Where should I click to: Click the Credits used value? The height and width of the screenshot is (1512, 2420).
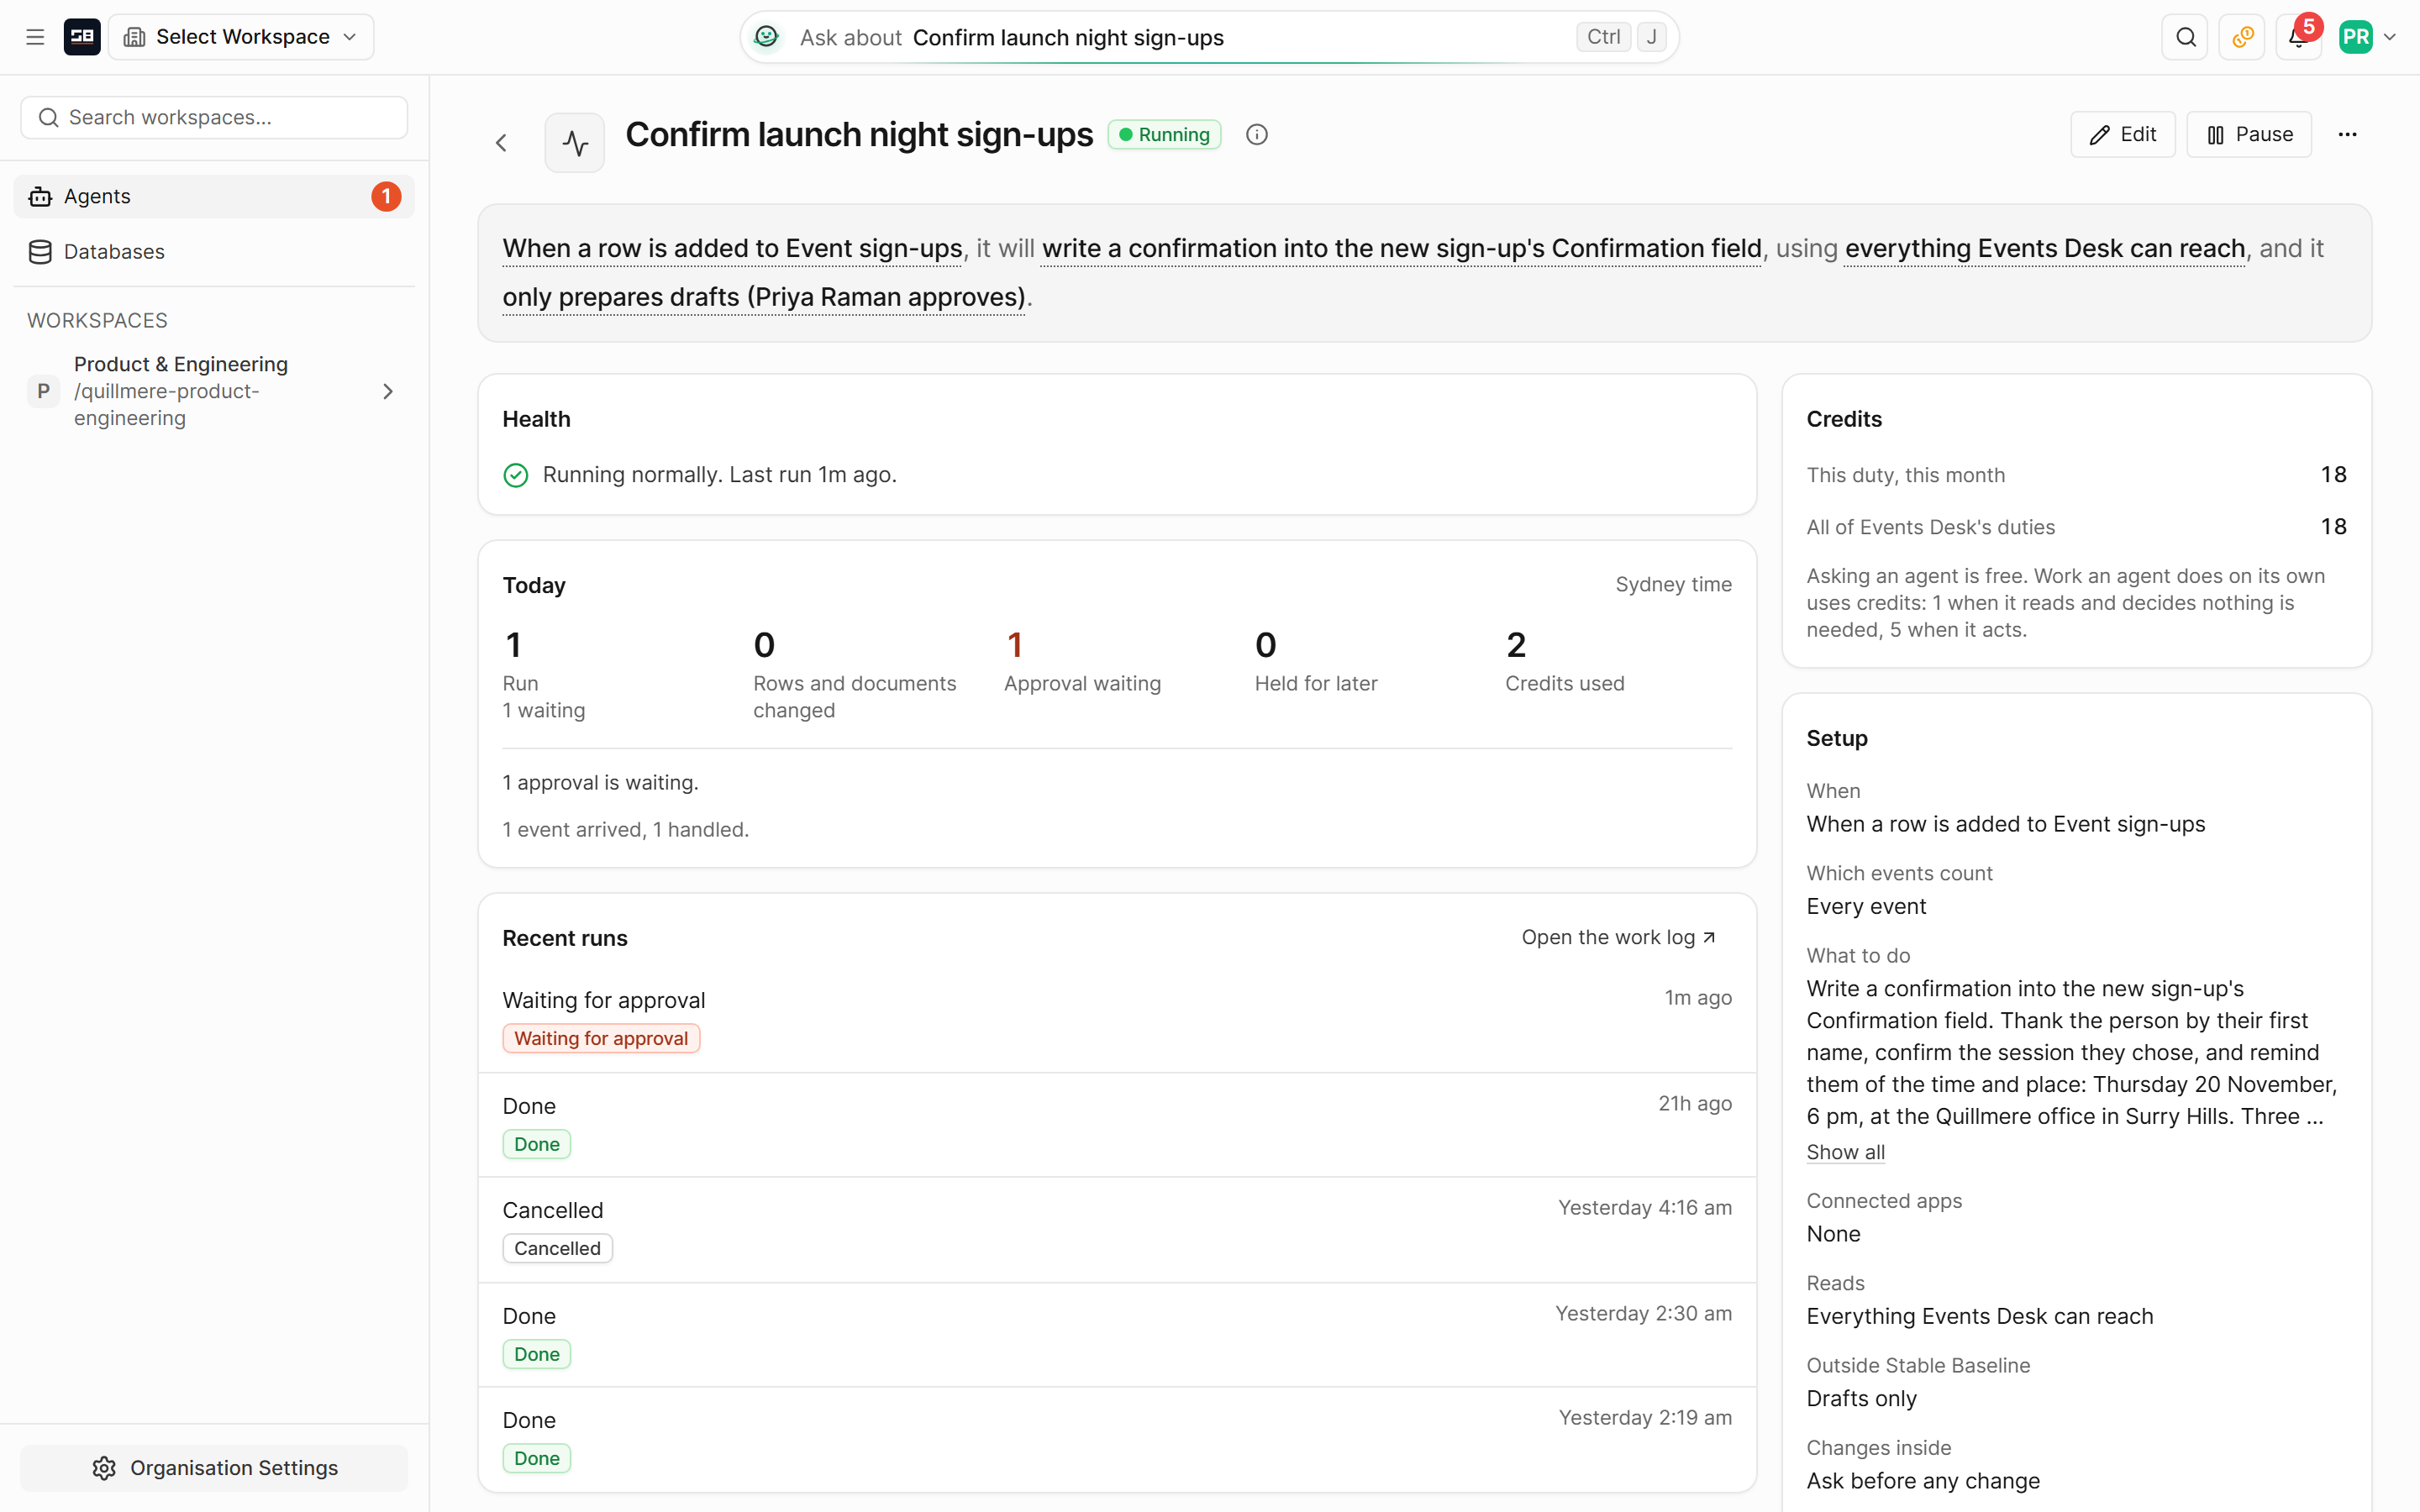(1516, 645)
